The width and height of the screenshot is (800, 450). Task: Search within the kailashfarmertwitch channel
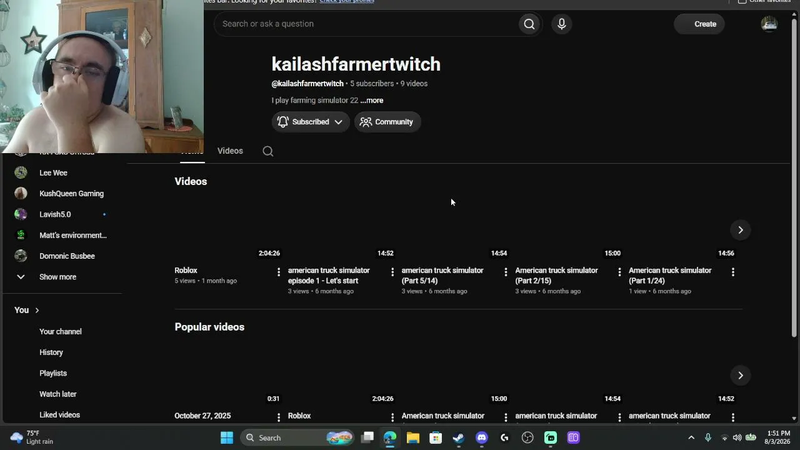268,151
